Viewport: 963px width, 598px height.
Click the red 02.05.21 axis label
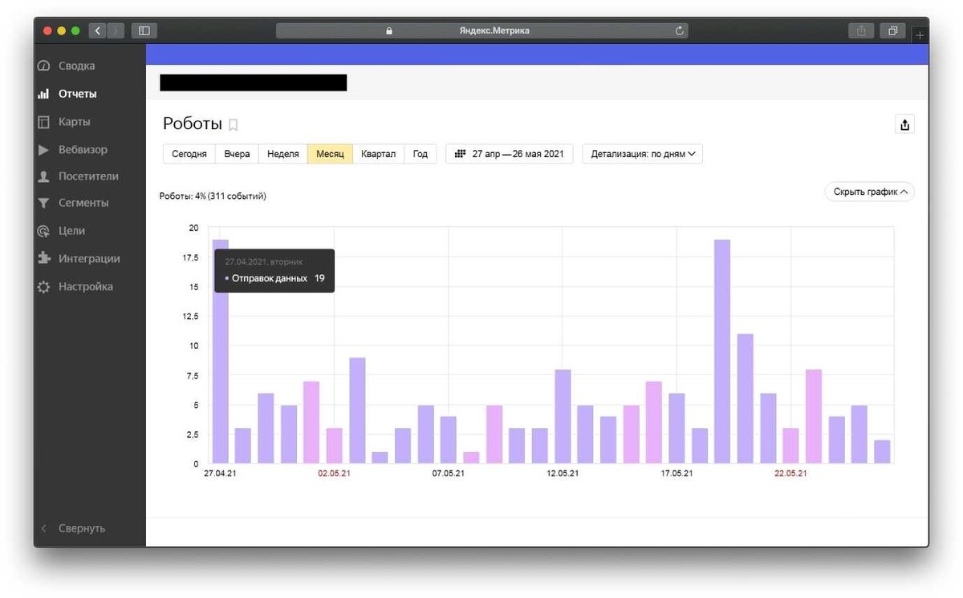[335, 474]
